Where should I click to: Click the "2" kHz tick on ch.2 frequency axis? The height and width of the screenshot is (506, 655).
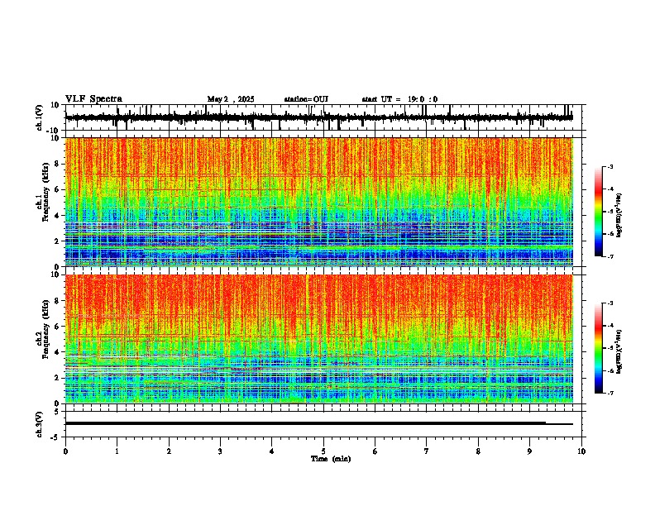[x=58, y=378]
